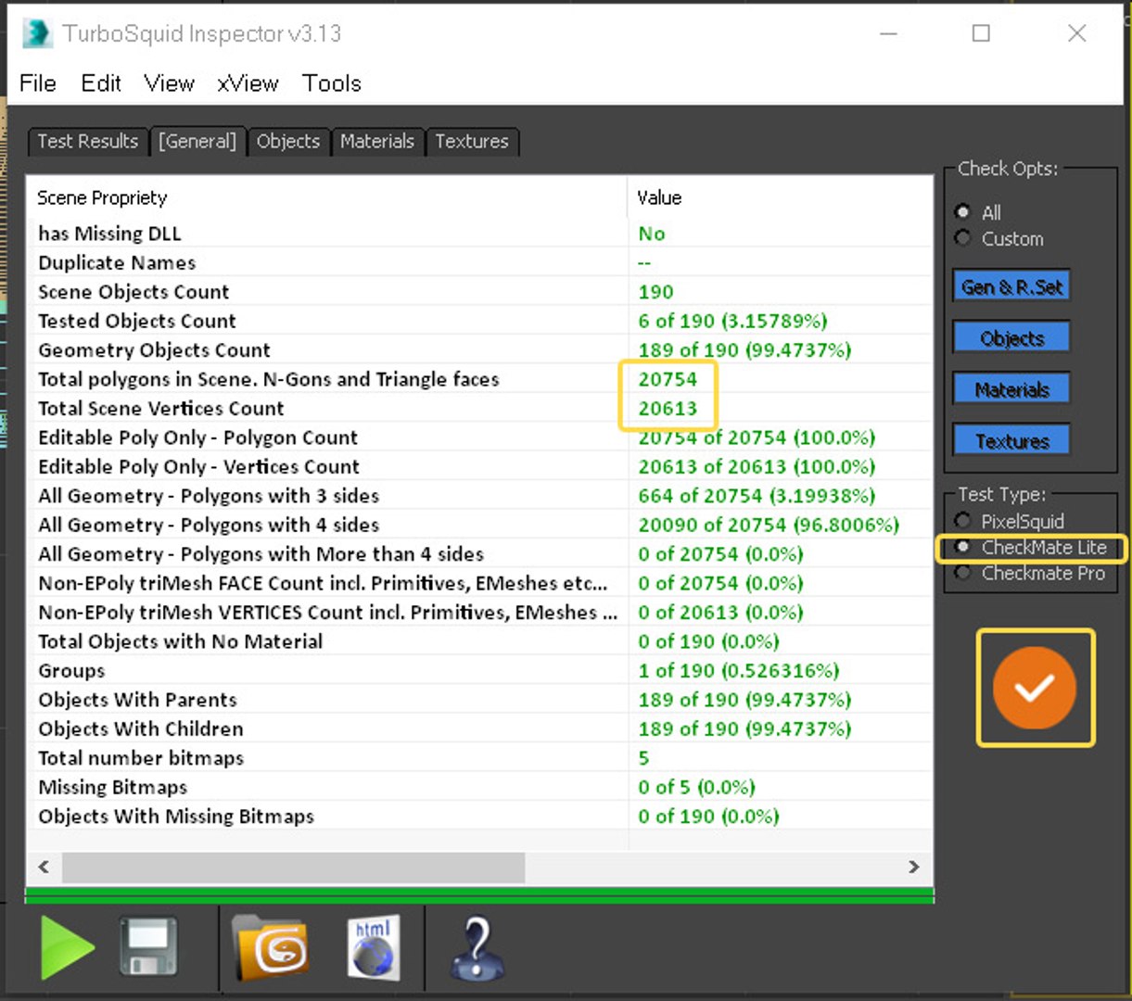Viewport: 1132px width, 1001px height.
Task: Select the 'Scene Objects Count' row
Action: pos(479,292)
